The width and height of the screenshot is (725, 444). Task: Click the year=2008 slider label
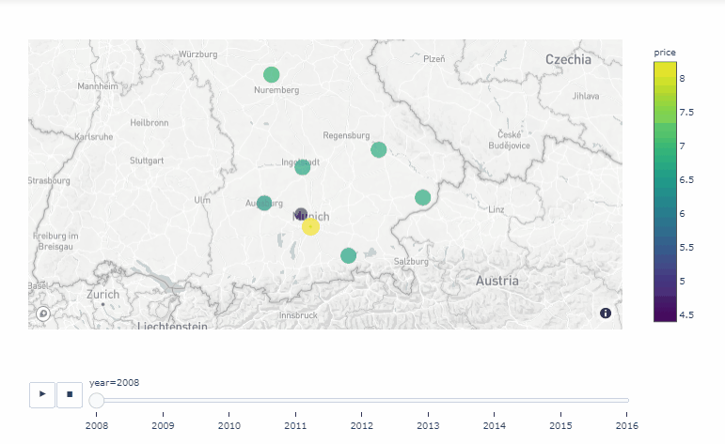(x=114, y=383)
